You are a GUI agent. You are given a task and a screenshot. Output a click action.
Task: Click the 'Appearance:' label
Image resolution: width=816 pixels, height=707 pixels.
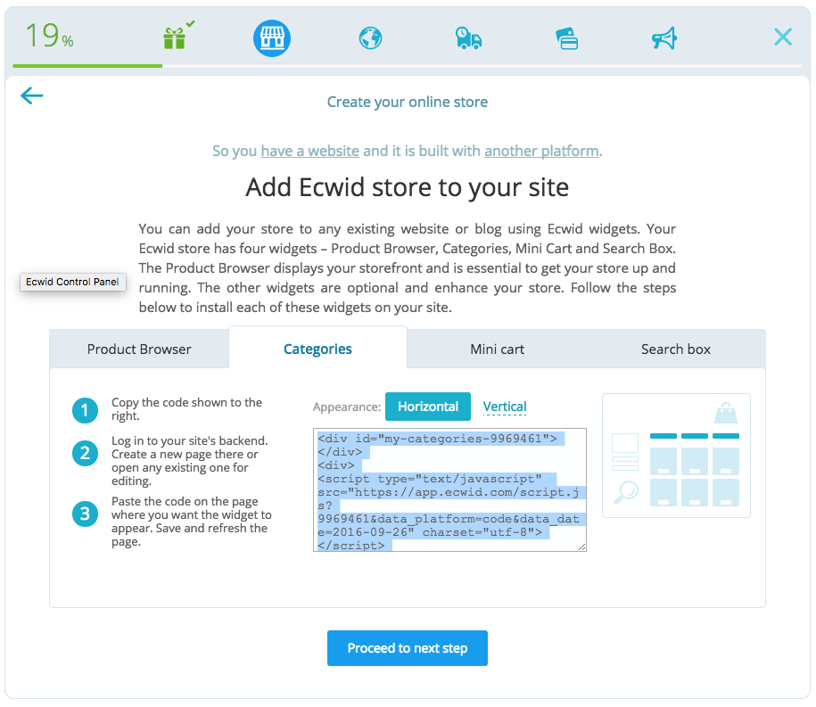[347, 407]
